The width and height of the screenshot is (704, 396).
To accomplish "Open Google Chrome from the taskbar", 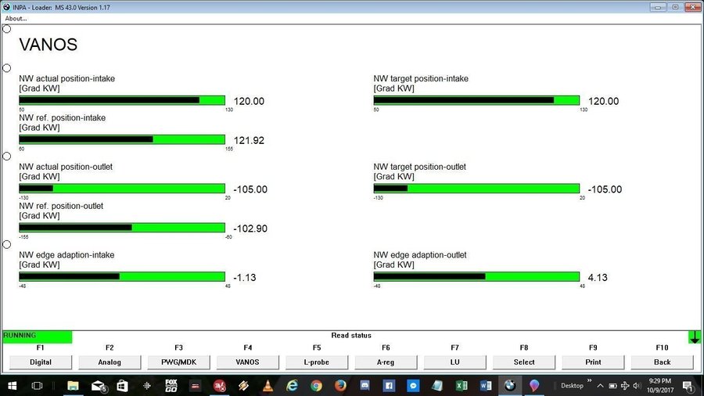I will 316,386.
